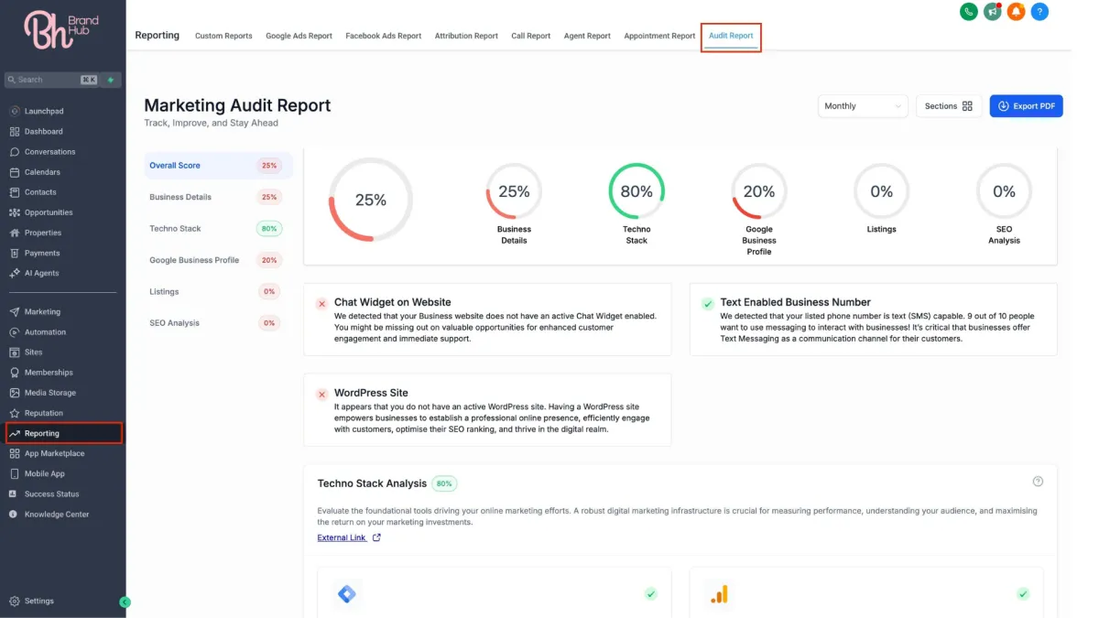Click the Text Enabled Business Number card
The height and width of the screenshot is (618, 1099).
[x=873, y=320]
